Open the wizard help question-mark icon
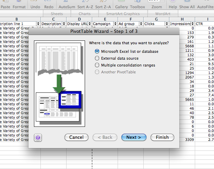 click(38, 137)
